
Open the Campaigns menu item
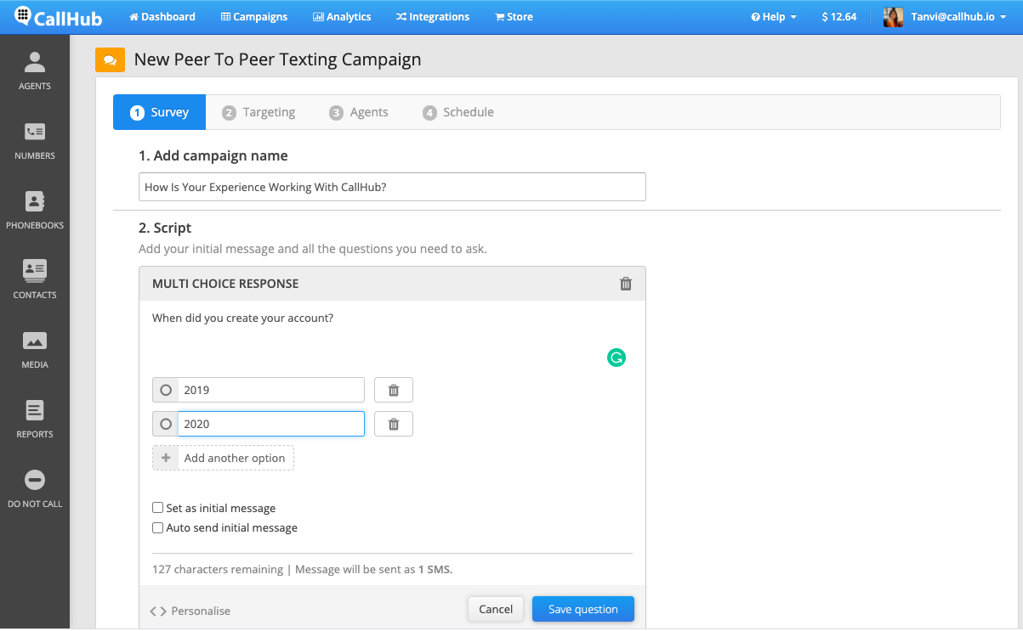click(254, 17)
